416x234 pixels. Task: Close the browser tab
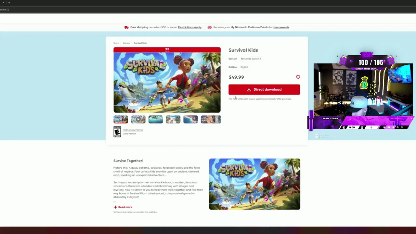tap(3, 3)
